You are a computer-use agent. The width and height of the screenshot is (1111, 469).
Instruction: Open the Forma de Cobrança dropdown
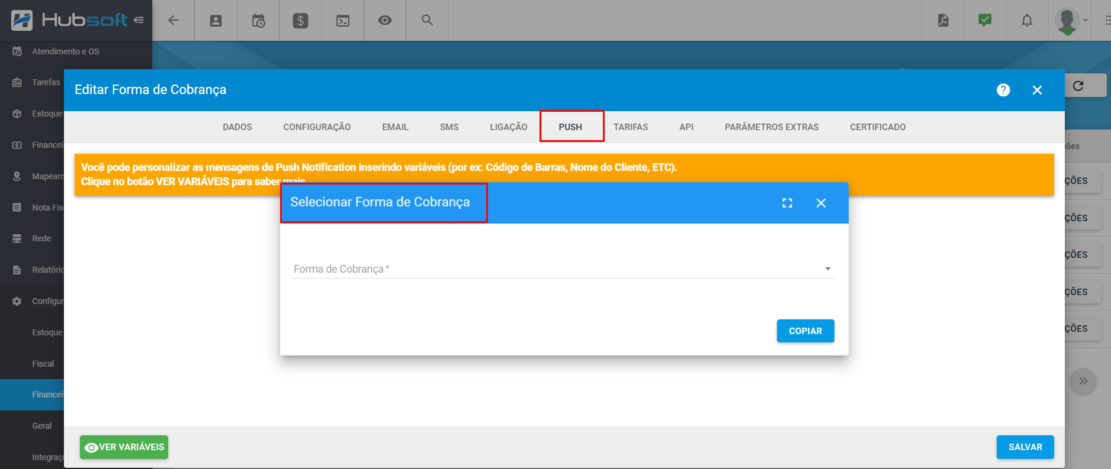coord(564,269)
